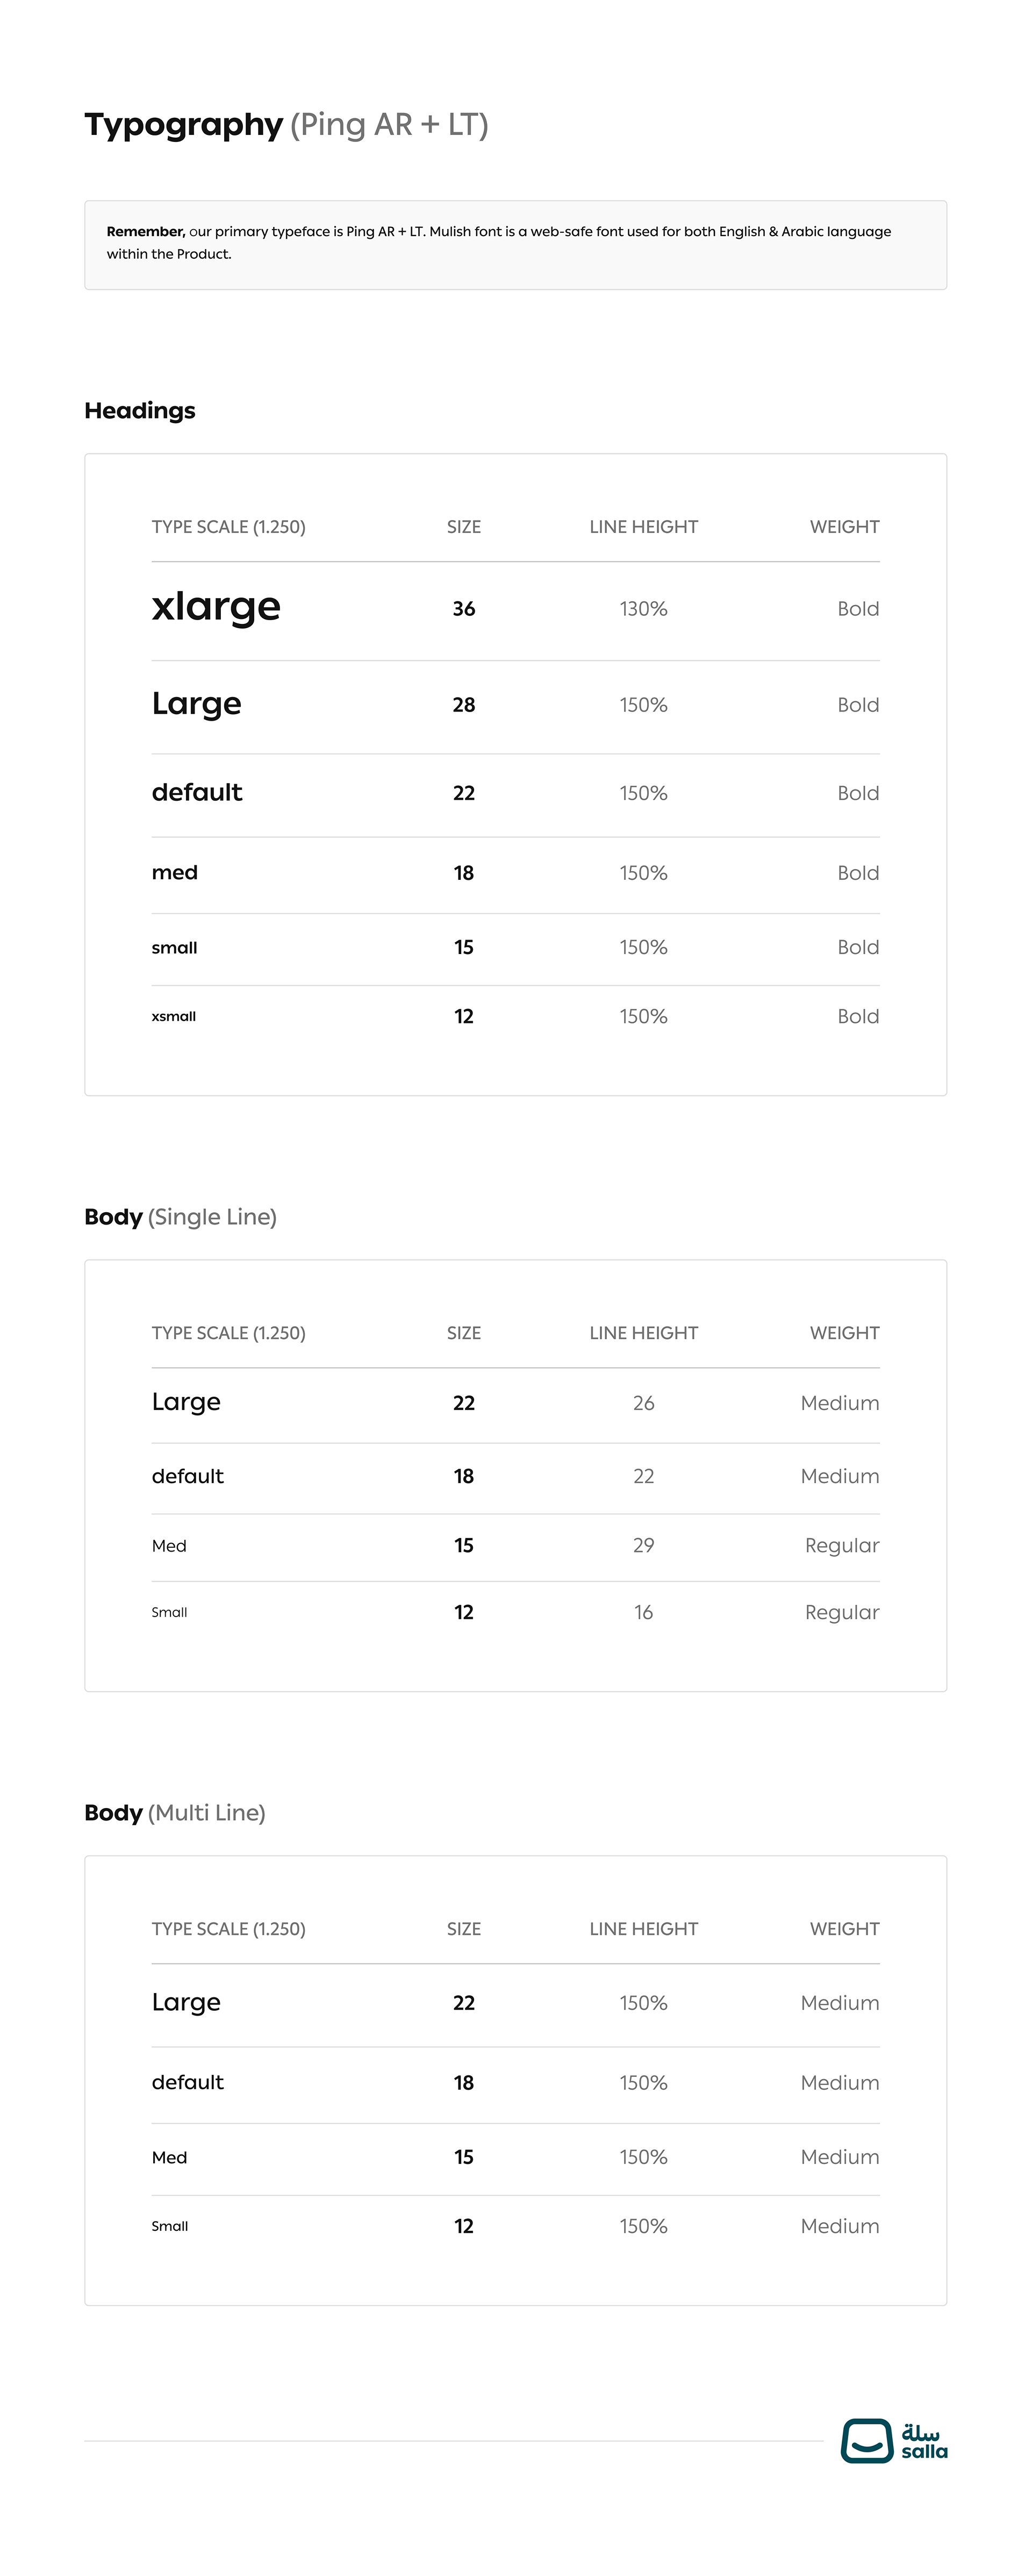
Task: Click line height value 26
Action: (643, 1403)
